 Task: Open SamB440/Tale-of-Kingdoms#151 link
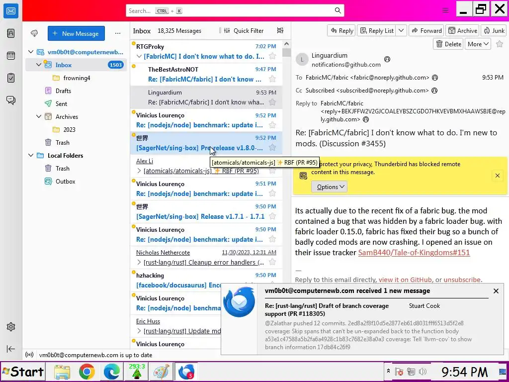[414, 252]
